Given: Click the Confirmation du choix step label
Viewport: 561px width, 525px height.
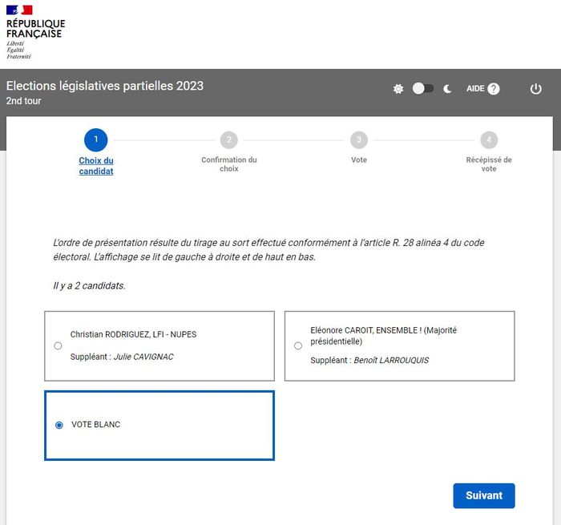Looking at the screenshot, I should click(229, 164).
